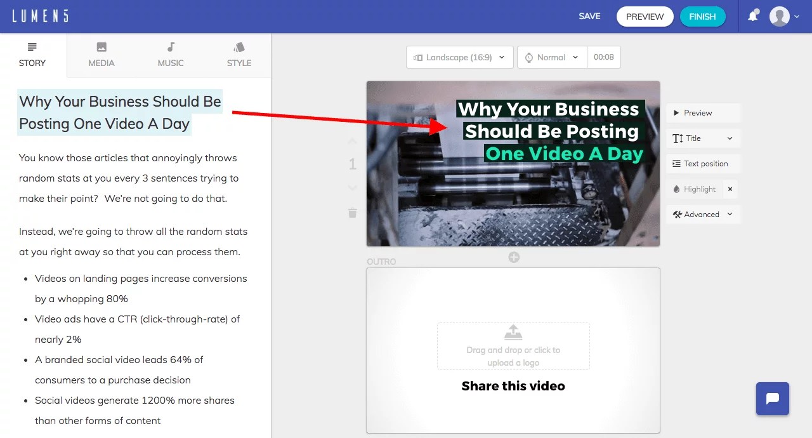The image size is (812, 438).
Task: Open the Media panel
Action: coord(101,54)
